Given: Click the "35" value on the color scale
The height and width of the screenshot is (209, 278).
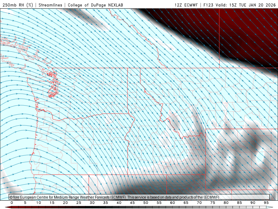Looking at the screenshot, I should tap(106, 203).
